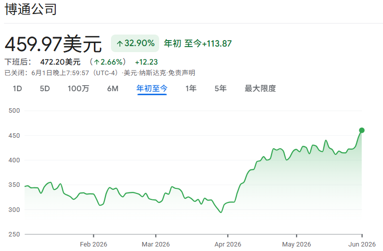Click the 已关闭 closing time text
Image resolution: width=383 pixels, height=251 pixels.
pos(61,73)
